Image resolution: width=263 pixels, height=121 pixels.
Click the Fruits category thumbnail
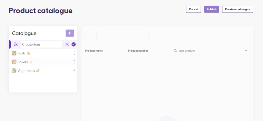pyautogui.click(x=14, y=53)
